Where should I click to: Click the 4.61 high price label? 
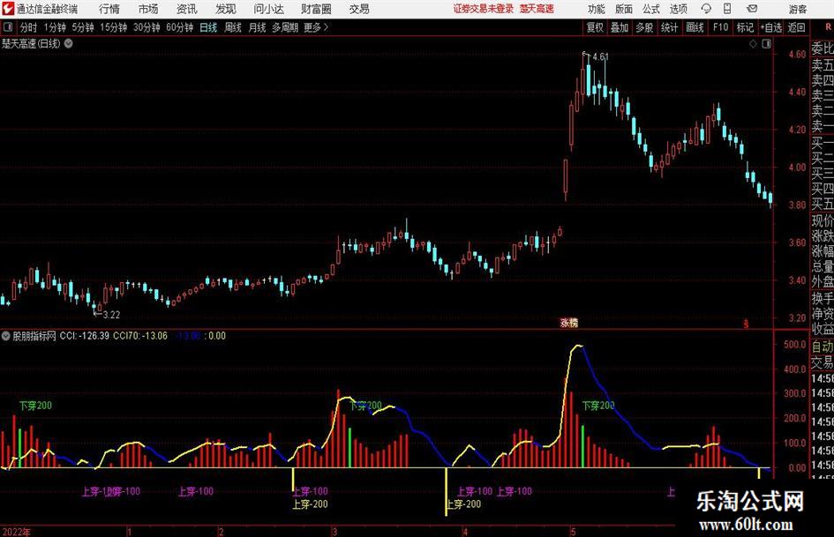(600, 56)
